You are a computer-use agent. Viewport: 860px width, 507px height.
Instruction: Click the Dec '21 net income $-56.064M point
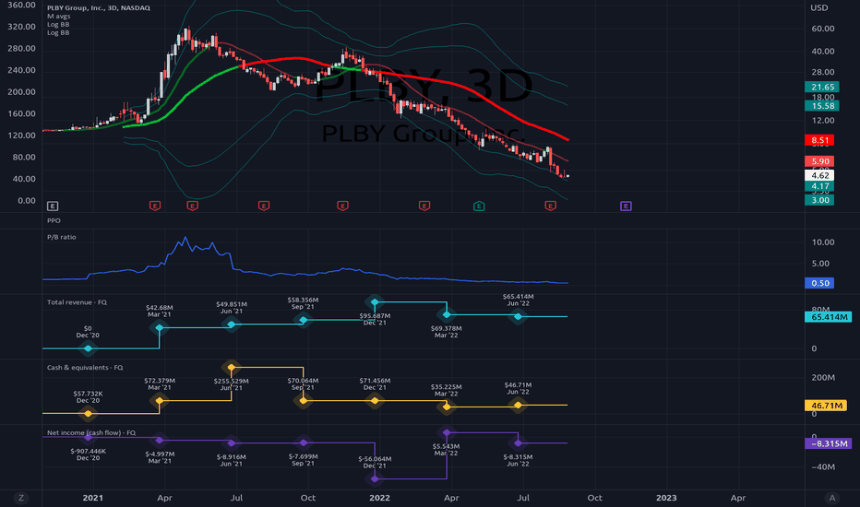pyautogui.click(x=375, y=479)
